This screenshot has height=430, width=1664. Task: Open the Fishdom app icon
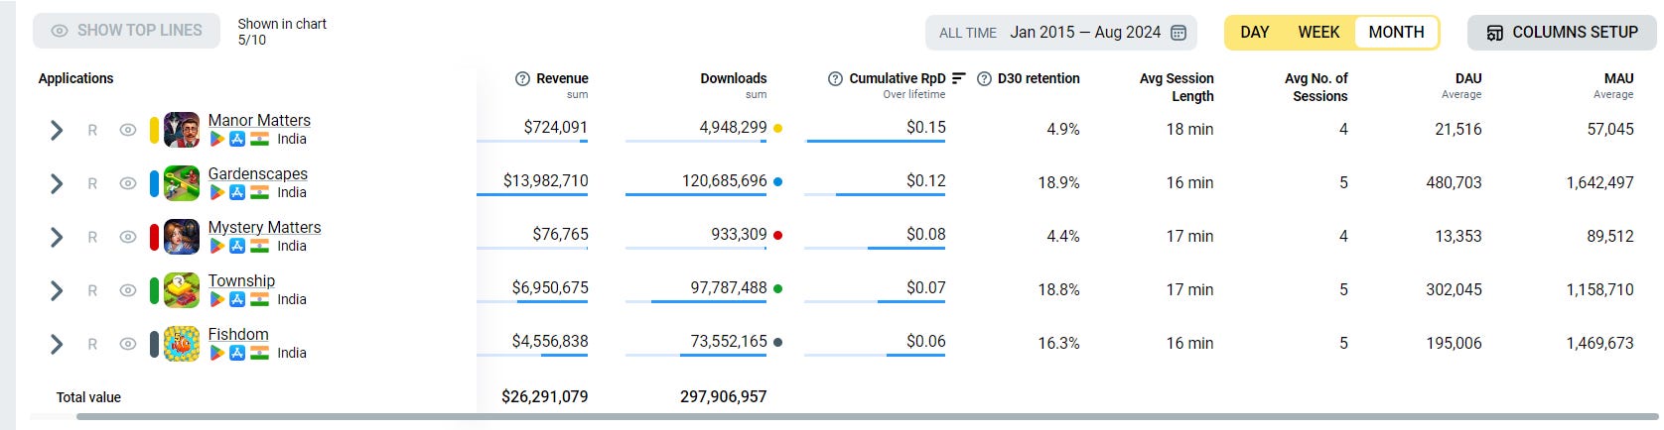coord(182,344)
